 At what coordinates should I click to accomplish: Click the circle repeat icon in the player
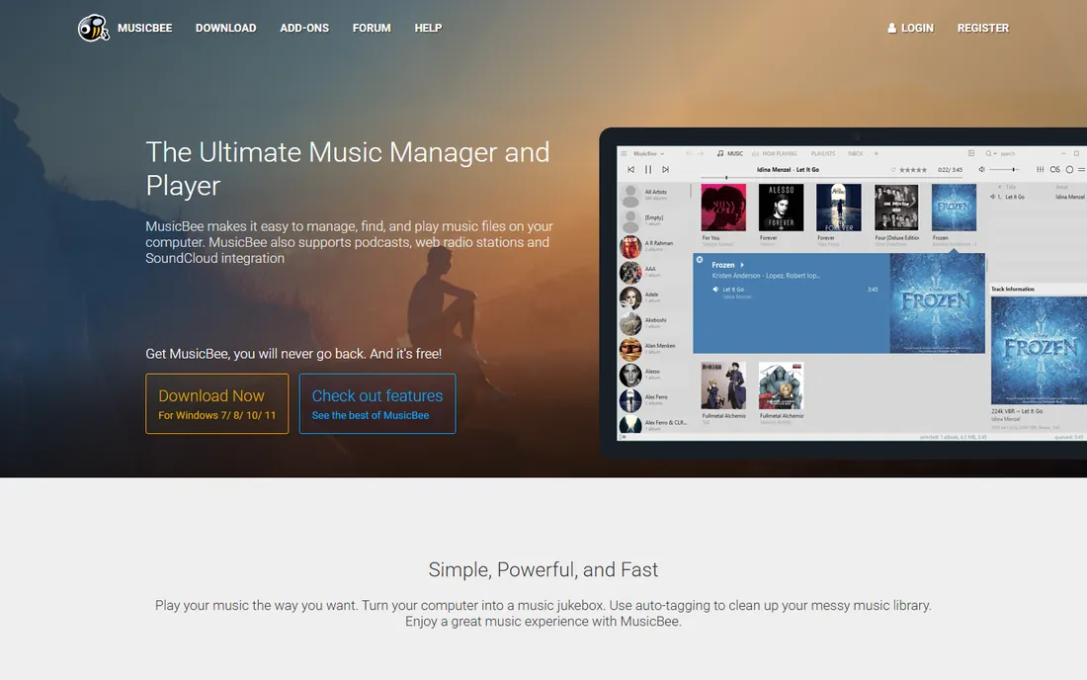[1069, 169]
